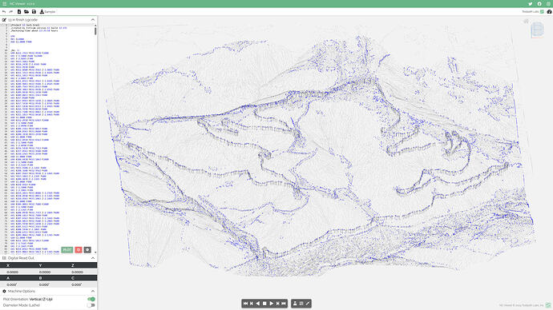Screen dimensions: 553x310
Task: Create a new file
Action: point(19,12)
